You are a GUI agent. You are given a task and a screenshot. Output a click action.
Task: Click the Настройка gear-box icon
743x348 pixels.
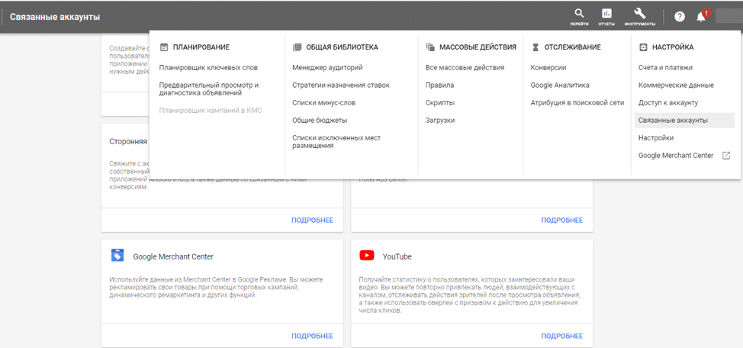(x=643, y=47)
